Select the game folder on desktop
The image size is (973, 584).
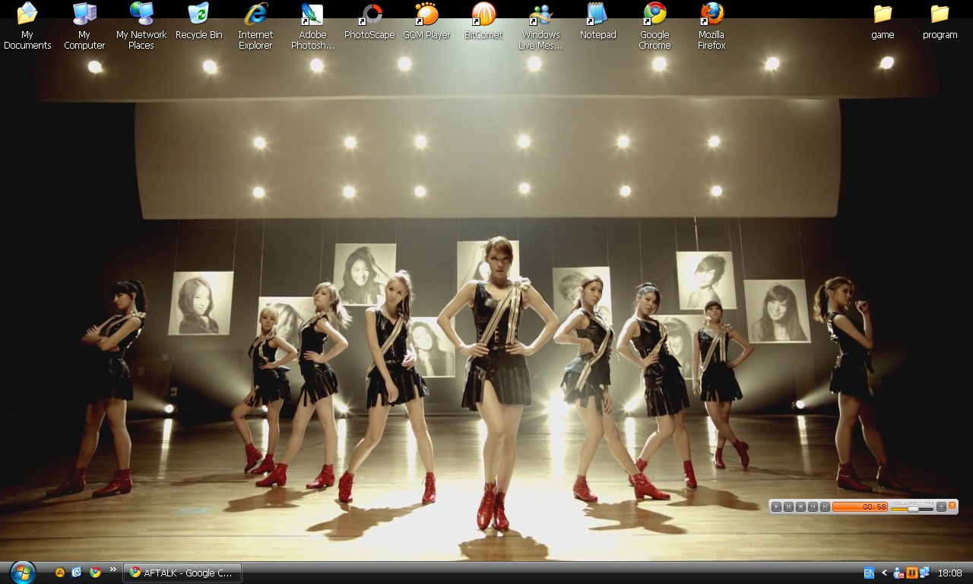883,21
